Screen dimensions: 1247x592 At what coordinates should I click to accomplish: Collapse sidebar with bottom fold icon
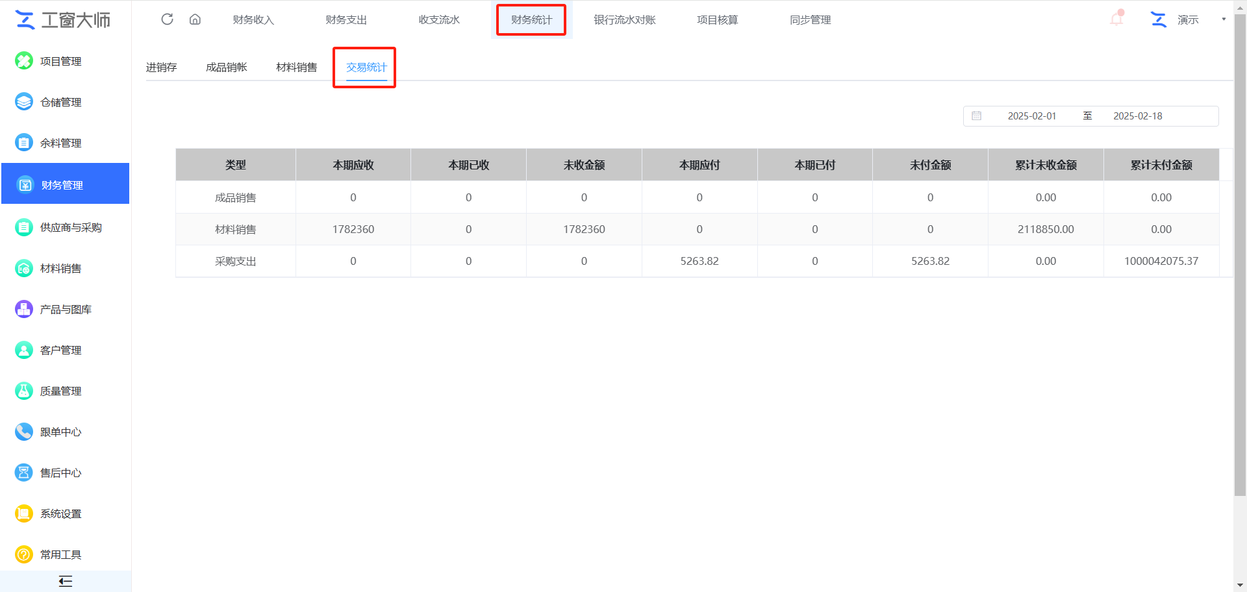click(x=65, y=581)
